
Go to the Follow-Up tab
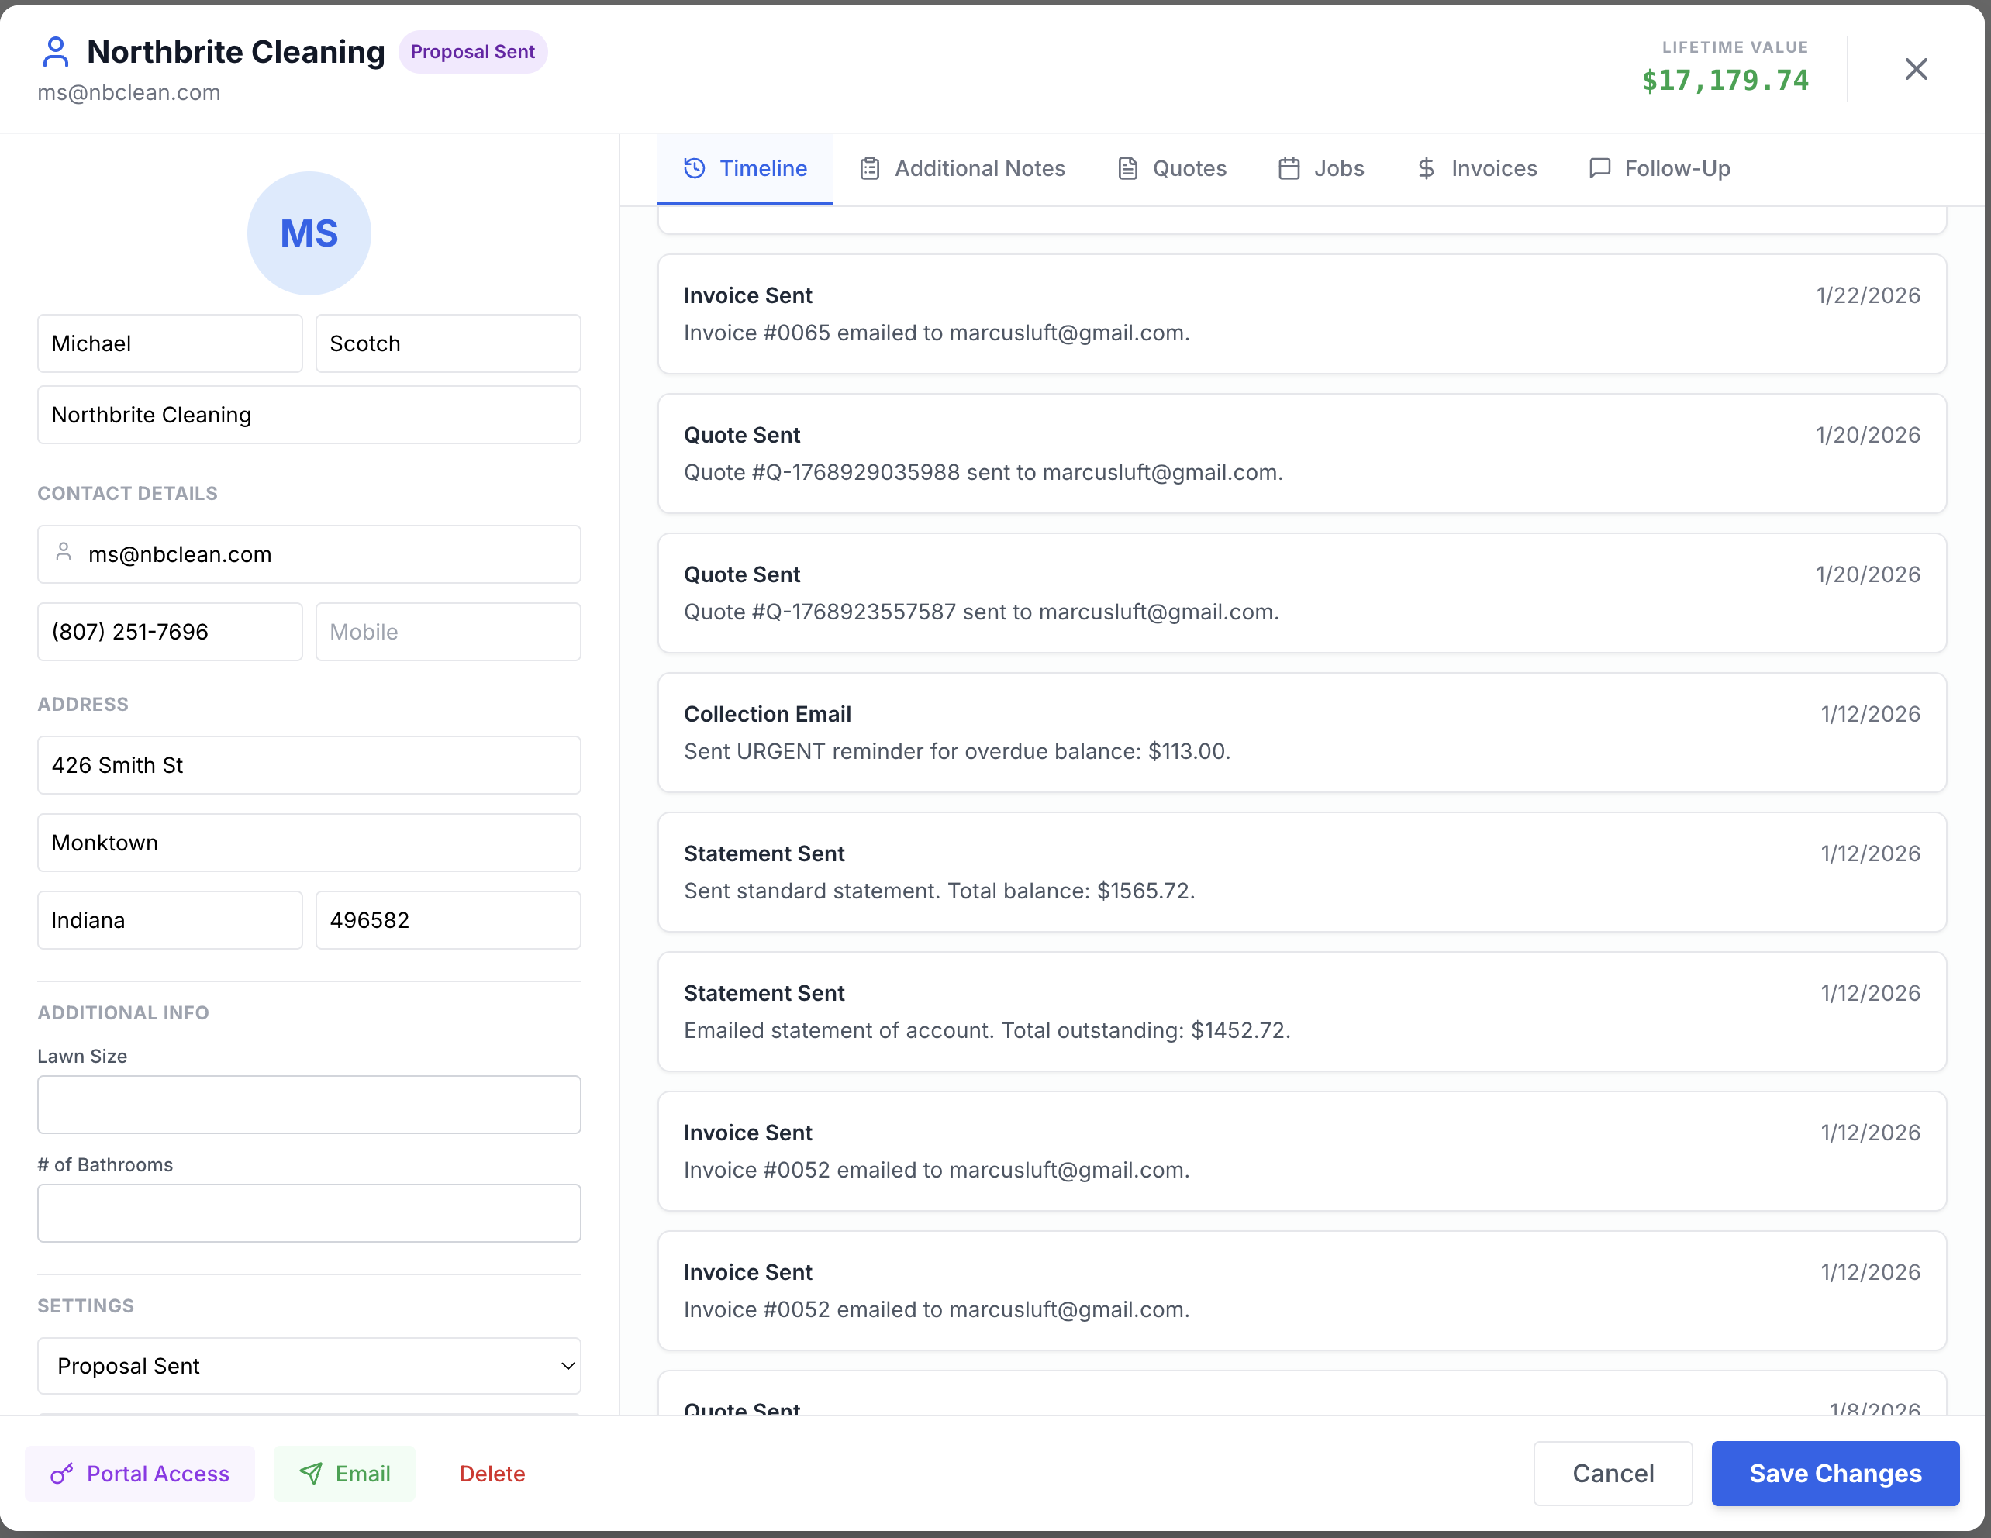(1659, 169)
